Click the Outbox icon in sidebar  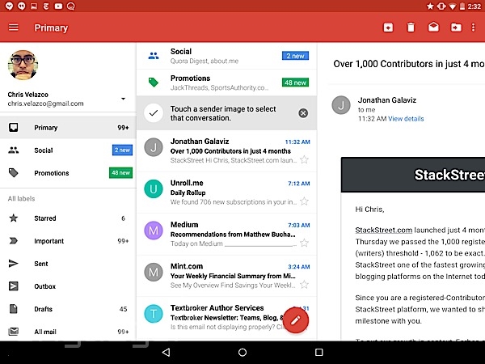[x=13, y=286]
